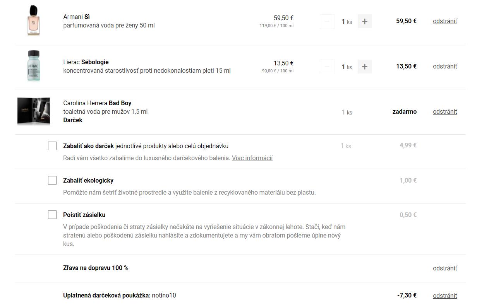This screenshot has width=477, height=306.
Task: Enable the Zabaliť ako darček checkbox
Action: (52, 146)
